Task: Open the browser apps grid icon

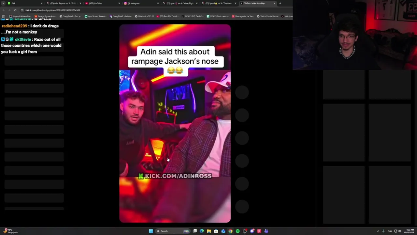Action: coord(3,16)
